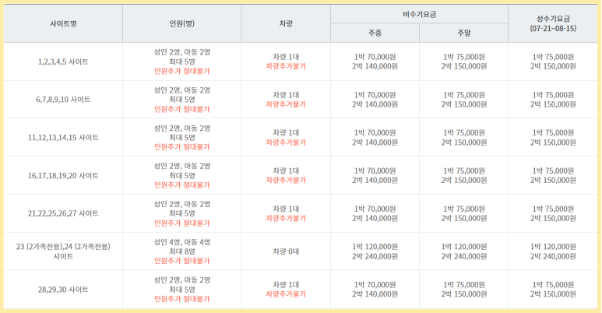Select the 28,29,30 사이트 row label

[x=63, y=289]
